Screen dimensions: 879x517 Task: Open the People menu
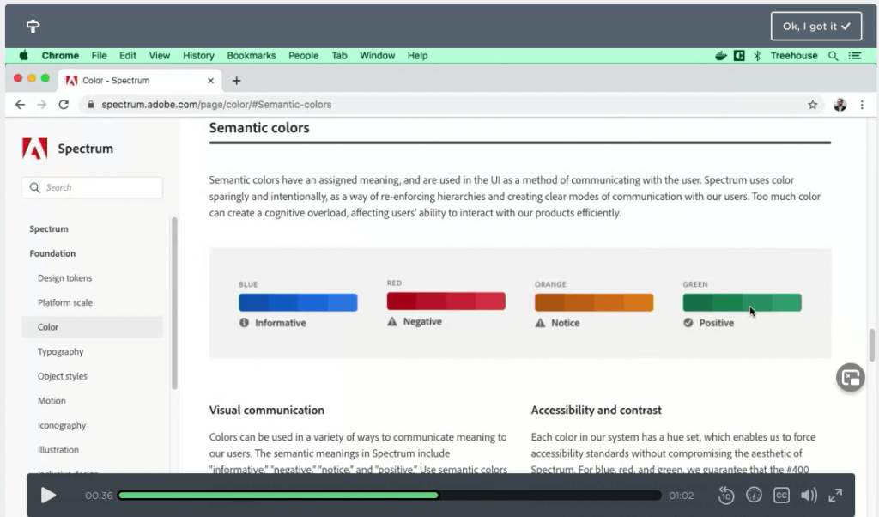tap(303, 56)
